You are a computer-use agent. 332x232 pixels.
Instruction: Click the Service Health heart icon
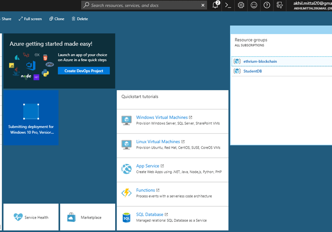coord(18,217)
